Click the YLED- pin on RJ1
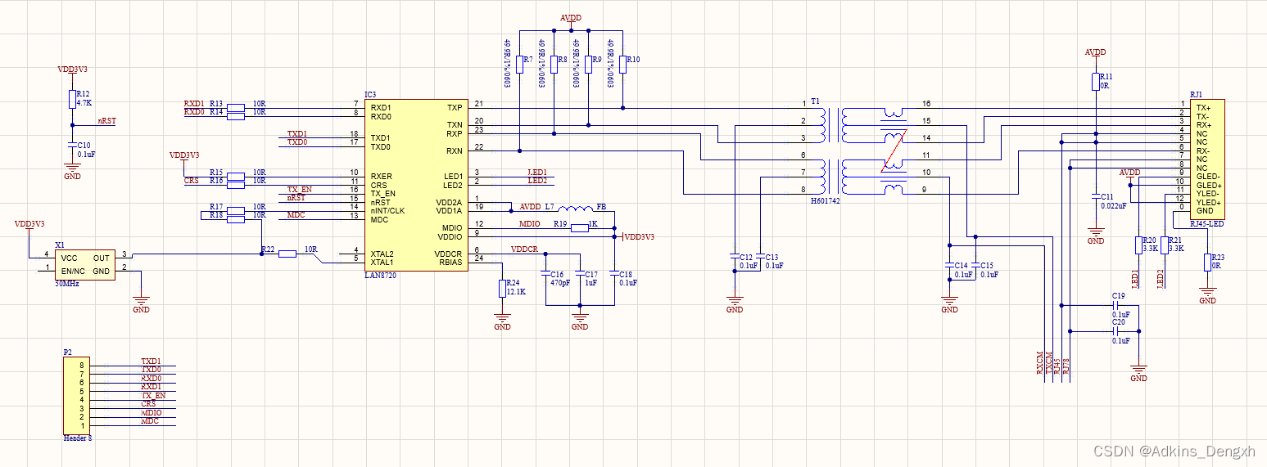1267x467 pixels. click(x=1208, y=193)
